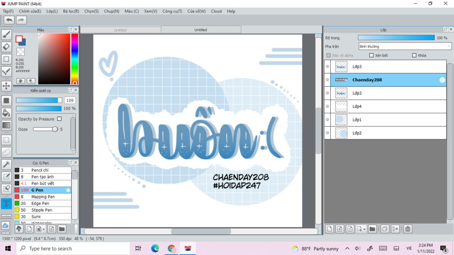Delete layer with the trash icon
This screenshot has height=255, width=454.
(408, 229)
